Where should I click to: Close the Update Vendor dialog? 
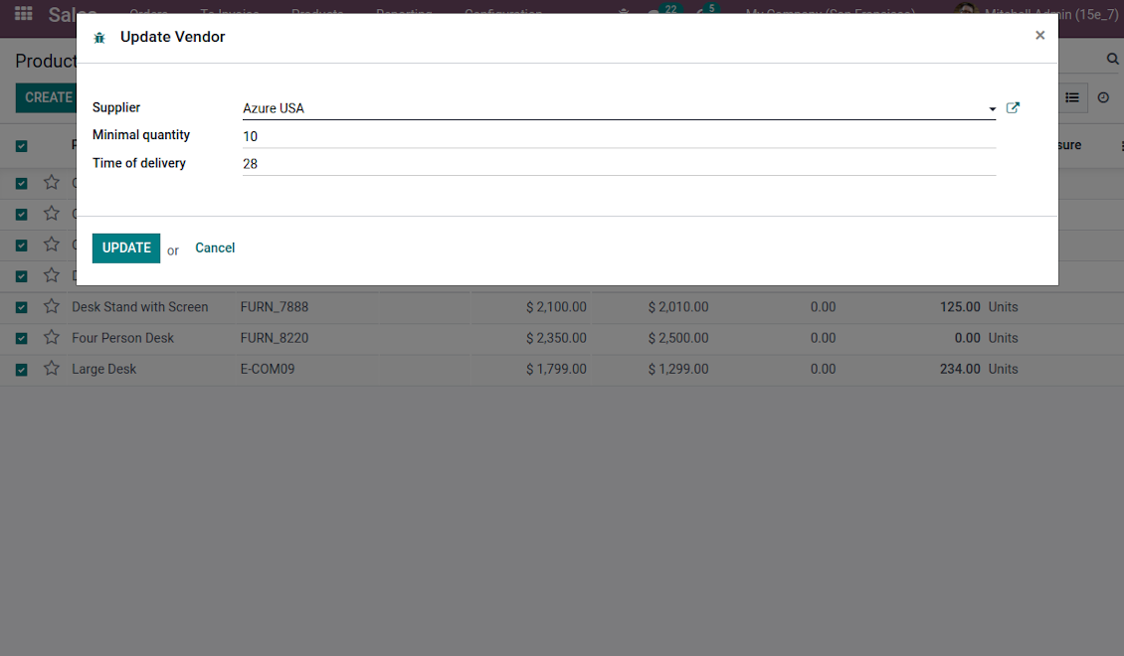click(1040, 35)
